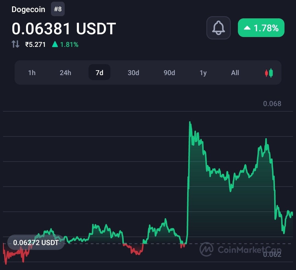The image size is (296, 270).
Task: Tap the 0.068 axis label
Action: [272, 104]
